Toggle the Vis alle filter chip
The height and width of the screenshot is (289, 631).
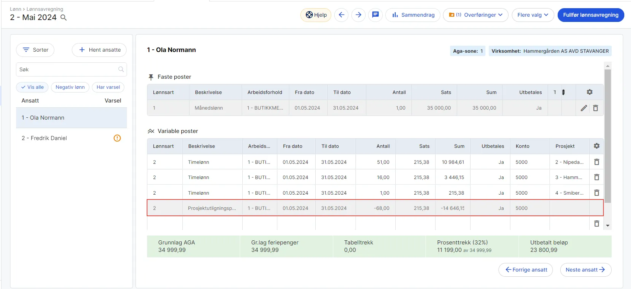coord(32,87)
